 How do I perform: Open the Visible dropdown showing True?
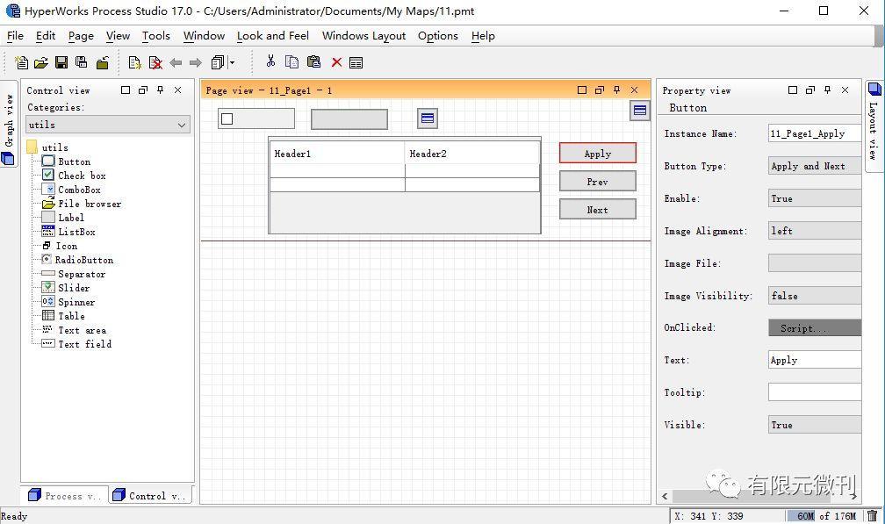click(x=815, y=425)
